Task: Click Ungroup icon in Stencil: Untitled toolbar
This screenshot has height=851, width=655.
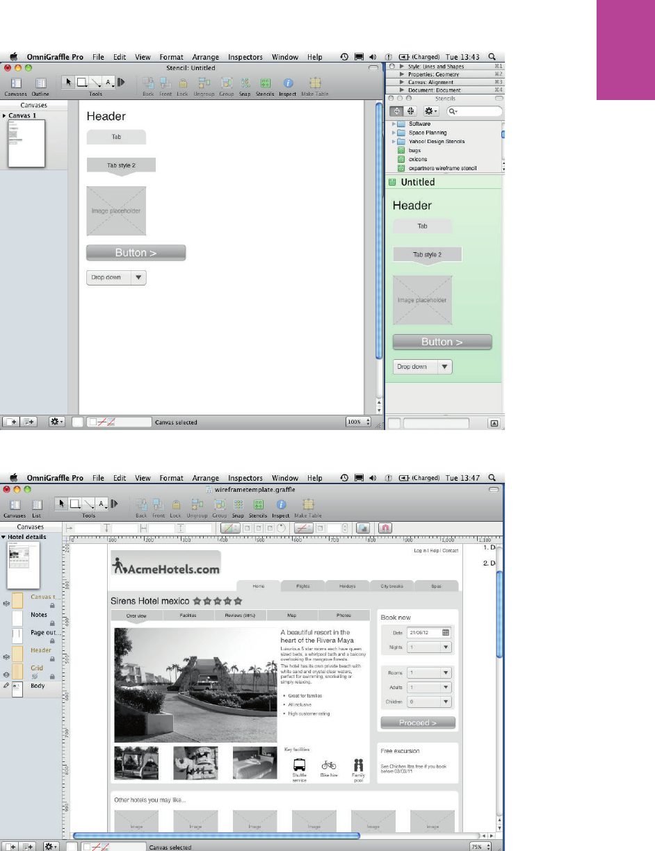Action: [204, 82]
